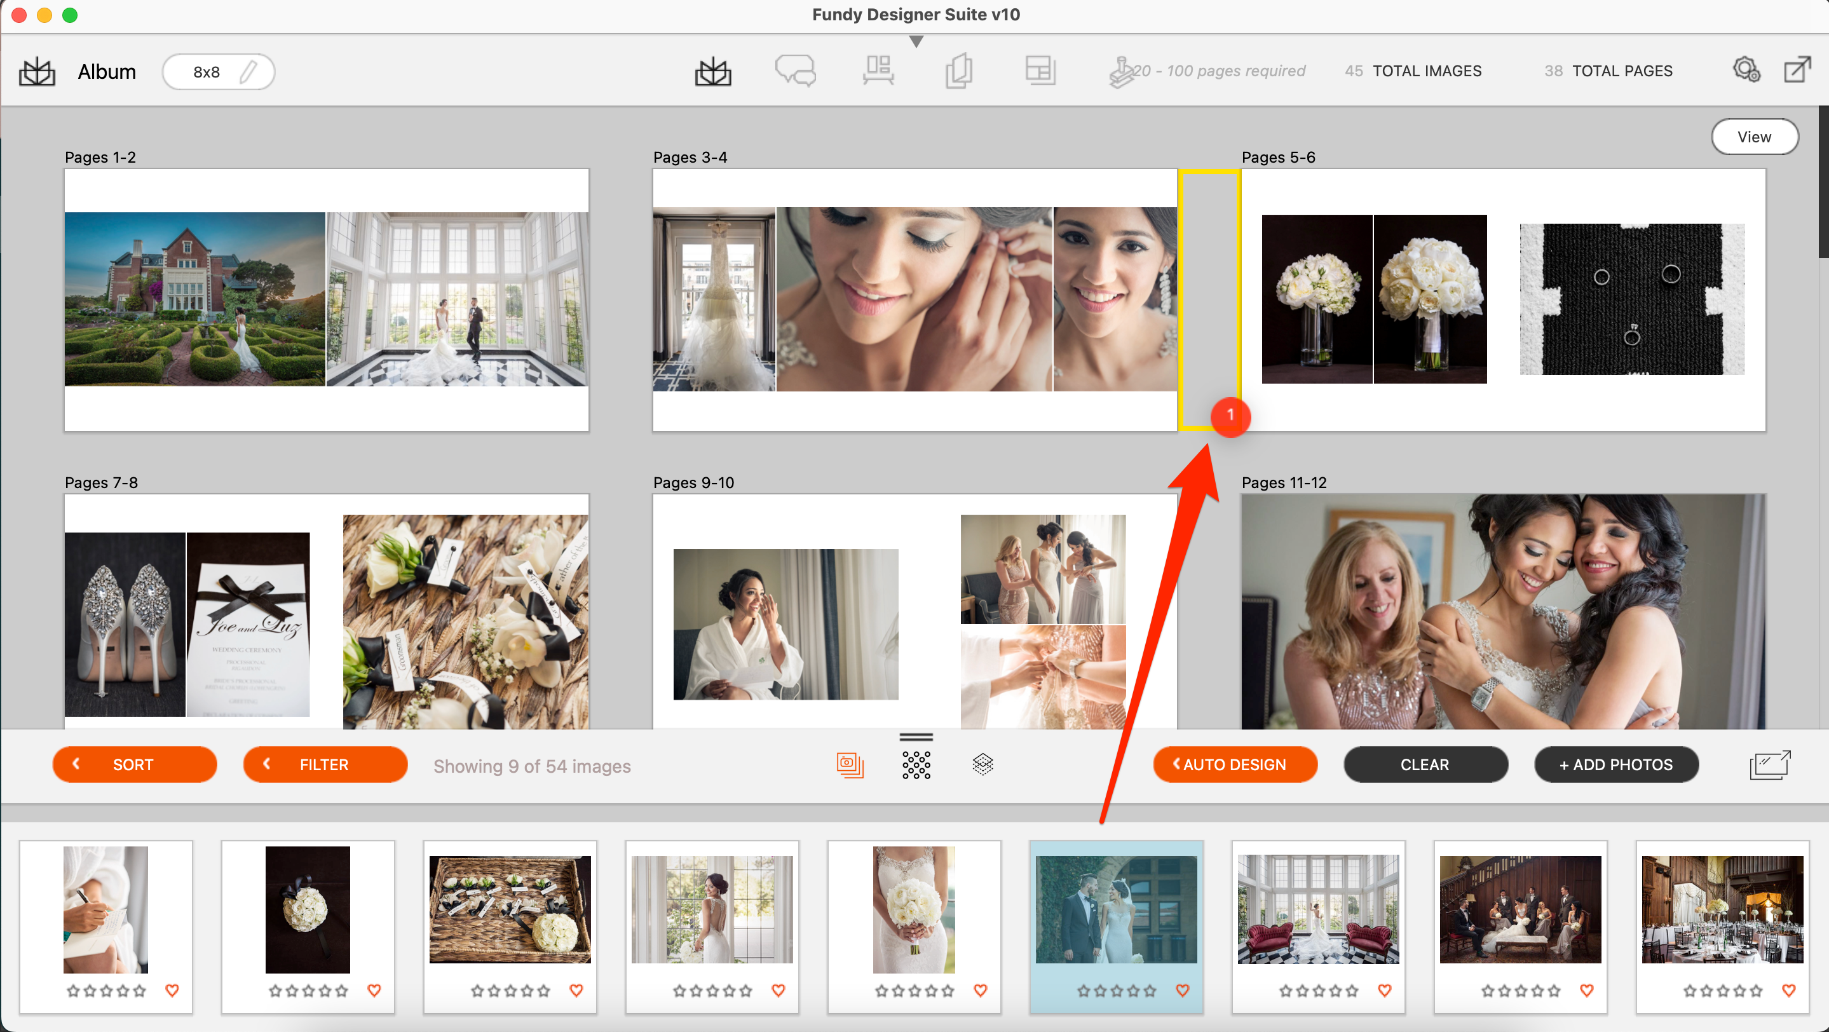Select the bride's back at window thumbnail

[x=712, y=909]
